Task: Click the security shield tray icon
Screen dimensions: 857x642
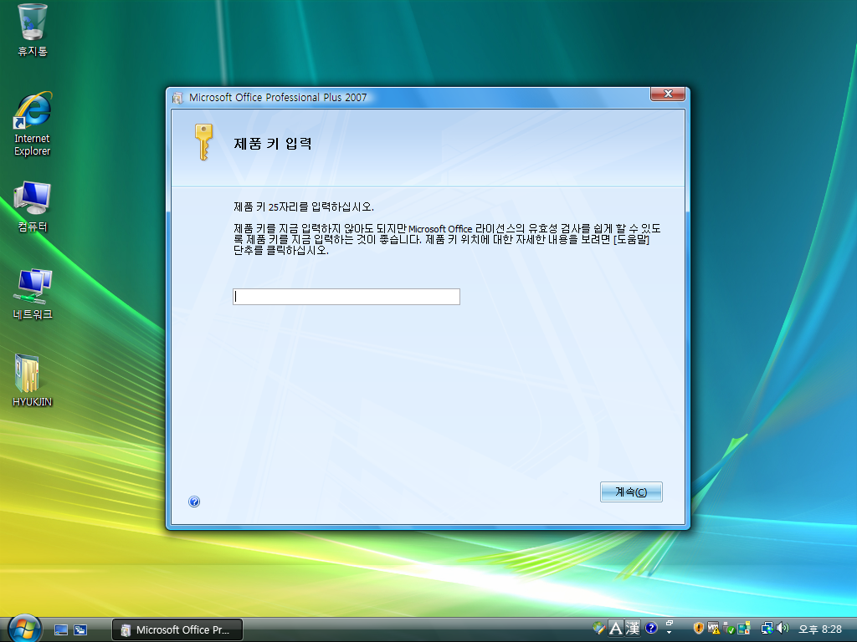Action: (698, 629)
